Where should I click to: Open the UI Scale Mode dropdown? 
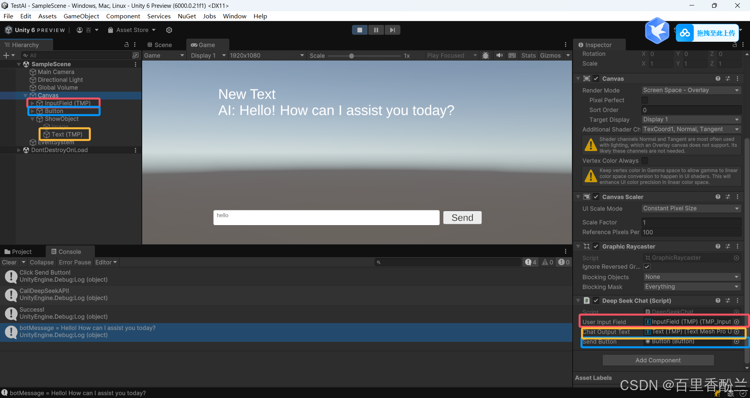(691, 209)
